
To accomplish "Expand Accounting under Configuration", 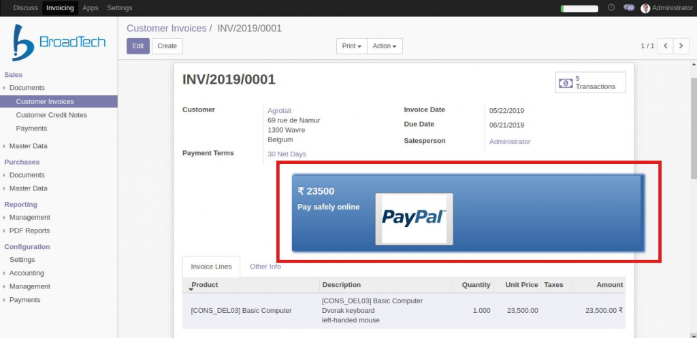I will click(27, 273).
